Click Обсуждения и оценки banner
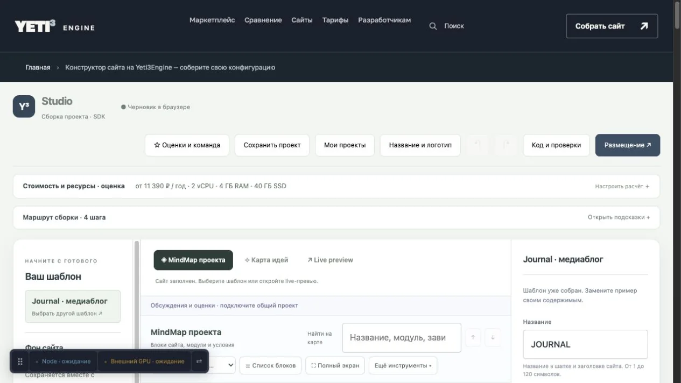The width and height of the screenshot is (681, 383). [x=326, y=306]
